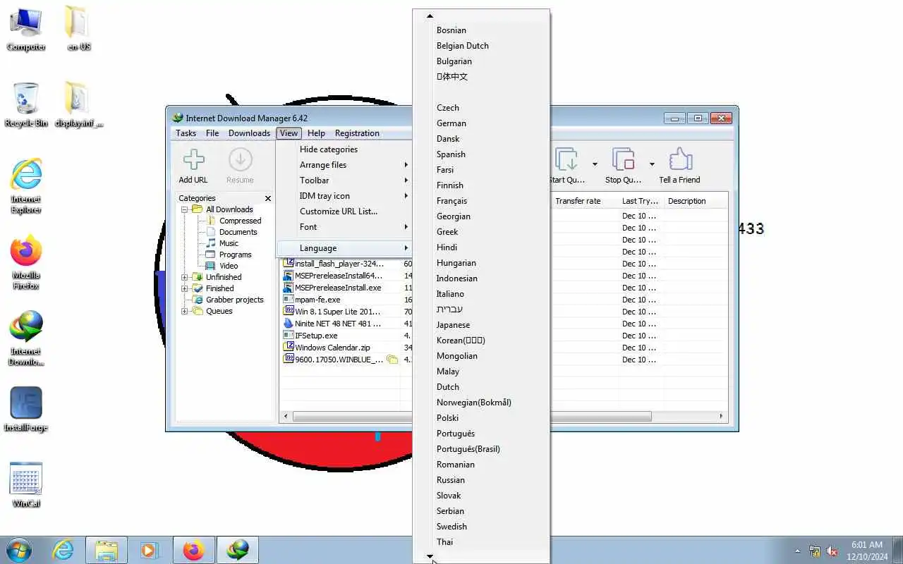
Task: Click the Internet Explorer desktop icon
Action: point(26,186)
